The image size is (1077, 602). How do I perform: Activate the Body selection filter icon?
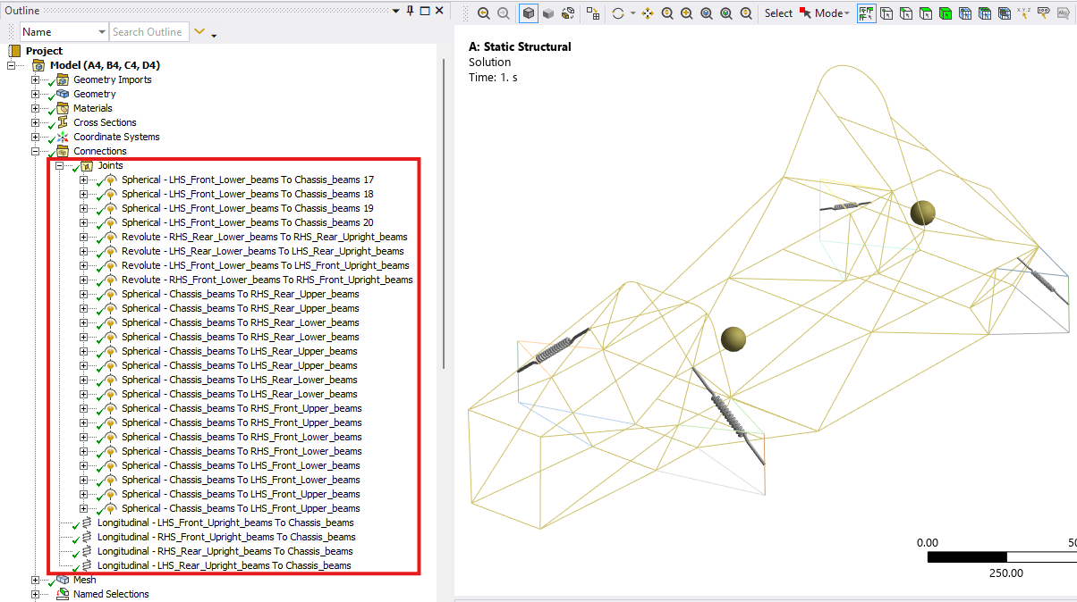(x=945, y=13)
